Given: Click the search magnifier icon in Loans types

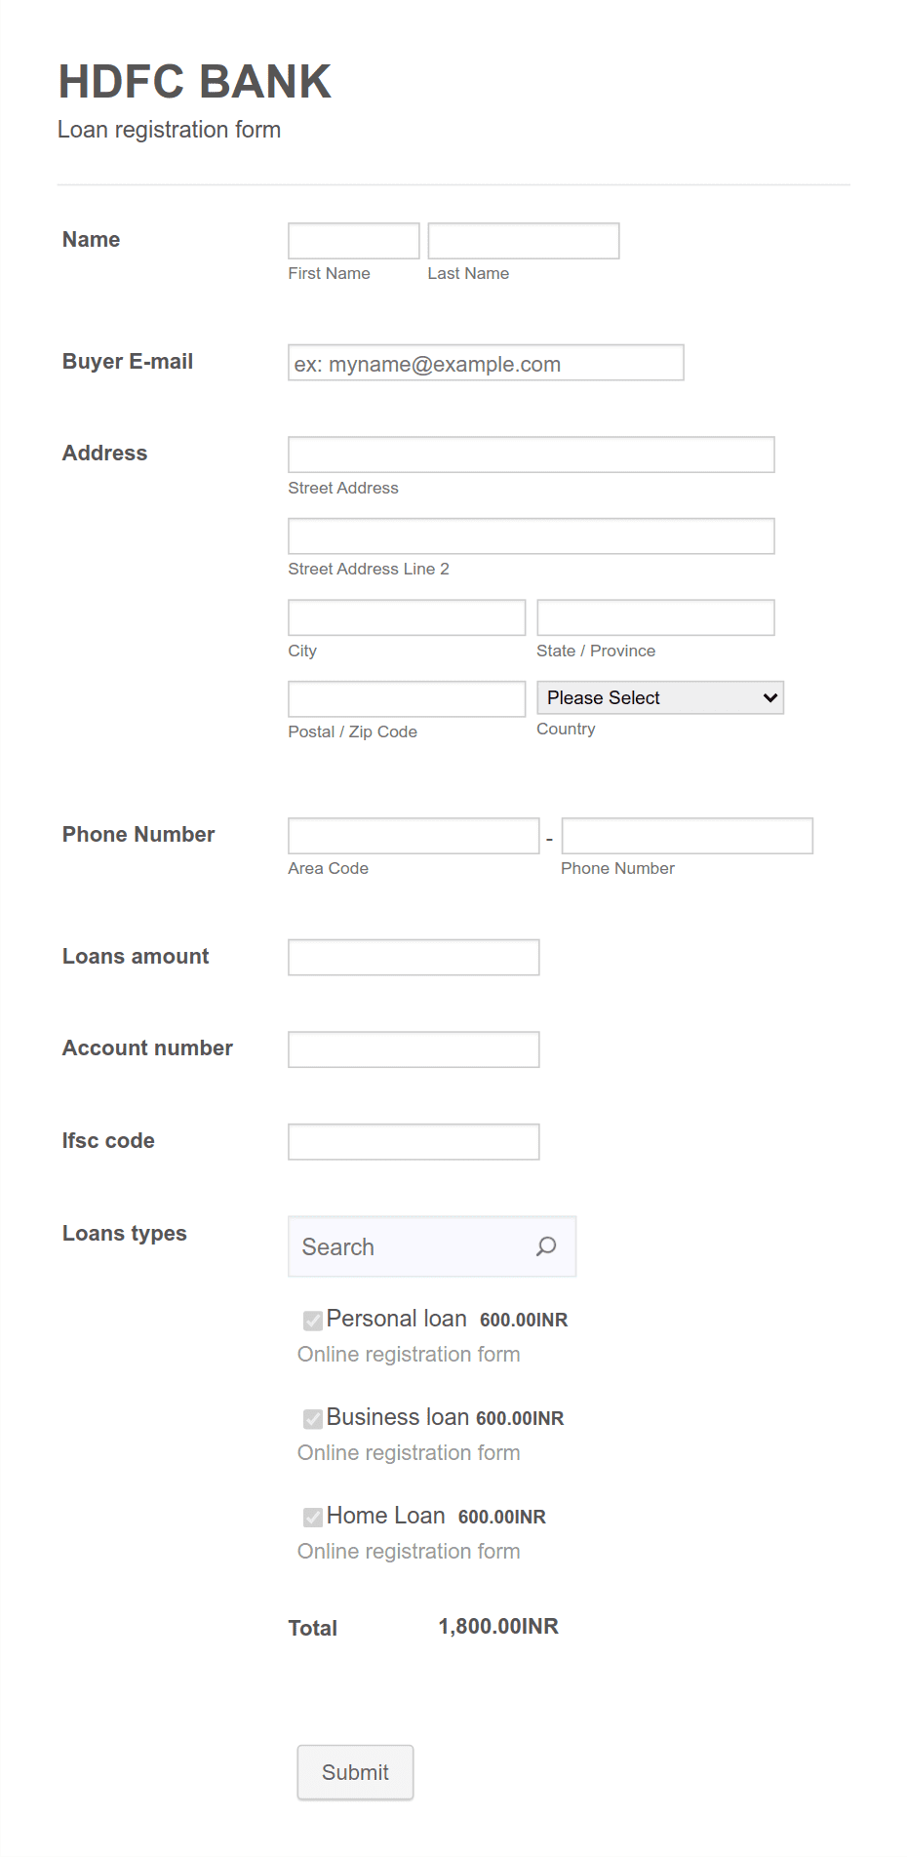Looking at the screenshot, I should [546, 1246].
